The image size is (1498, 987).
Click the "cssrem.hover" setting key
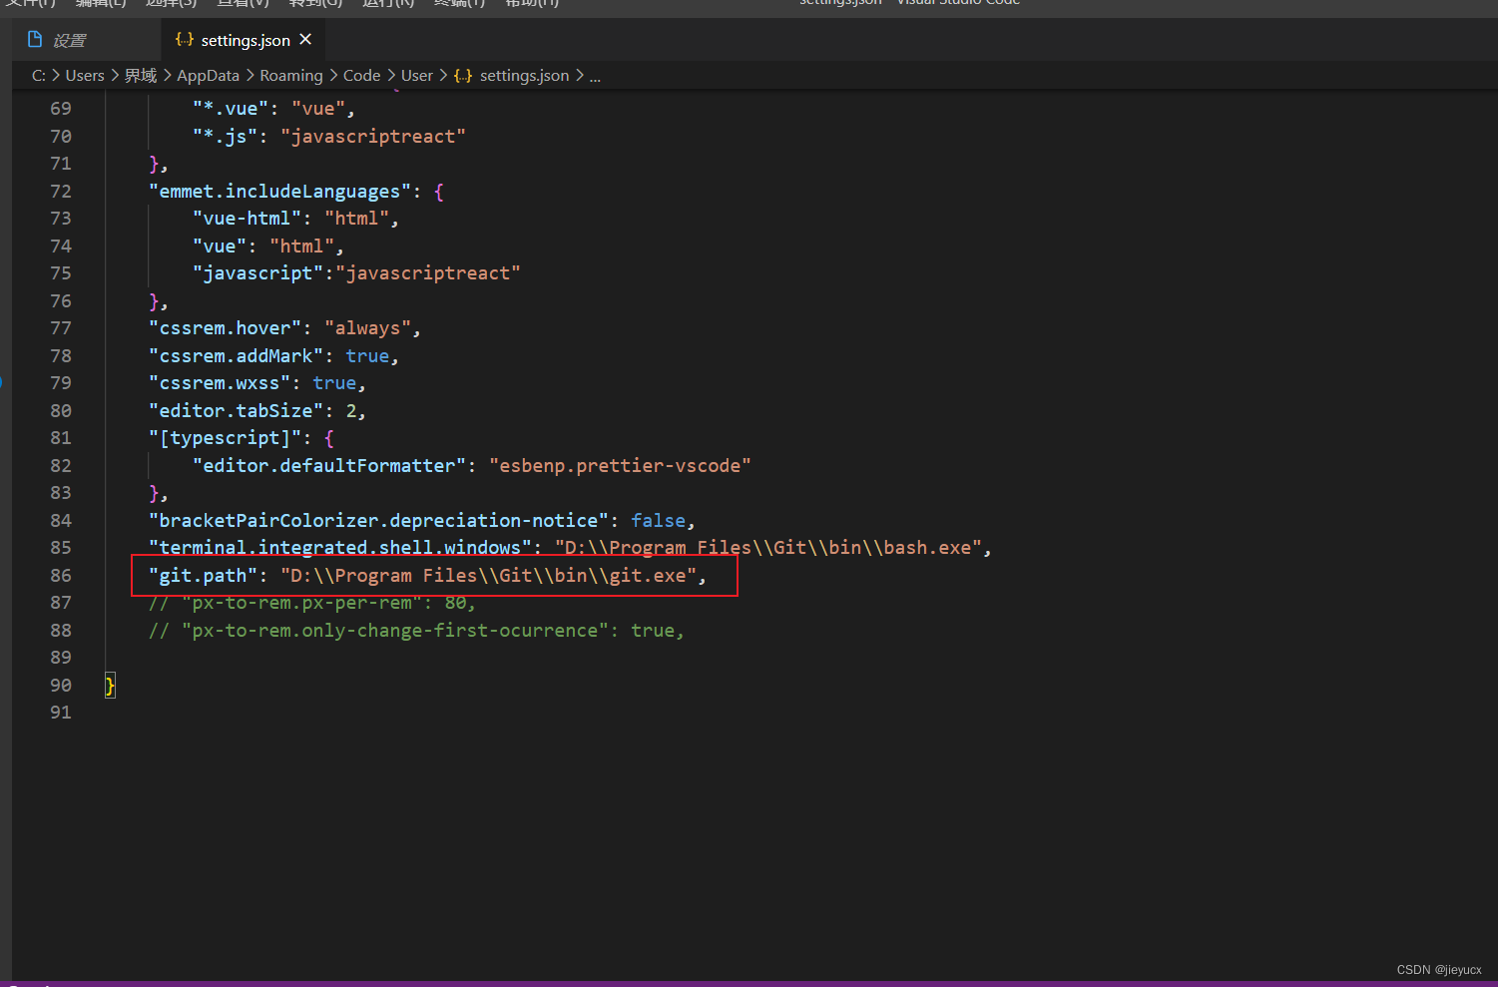[226, 327]
